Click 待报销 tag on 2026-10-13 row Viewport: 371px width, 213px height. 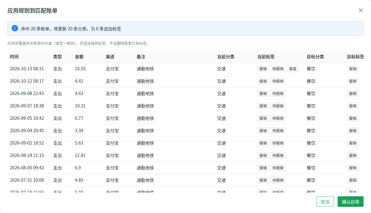point(278,69)
